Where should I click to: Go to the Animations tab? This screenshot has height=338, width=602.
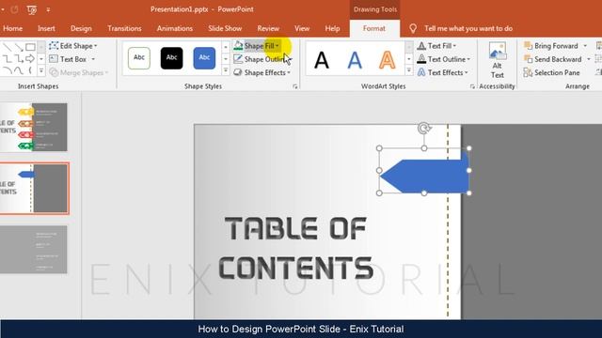click(175, 28)
